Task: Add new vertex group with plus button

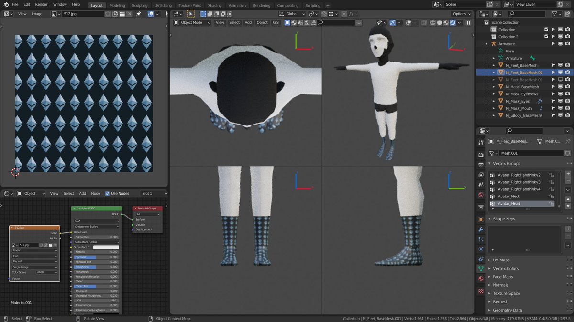Action: tap(568, 174)
